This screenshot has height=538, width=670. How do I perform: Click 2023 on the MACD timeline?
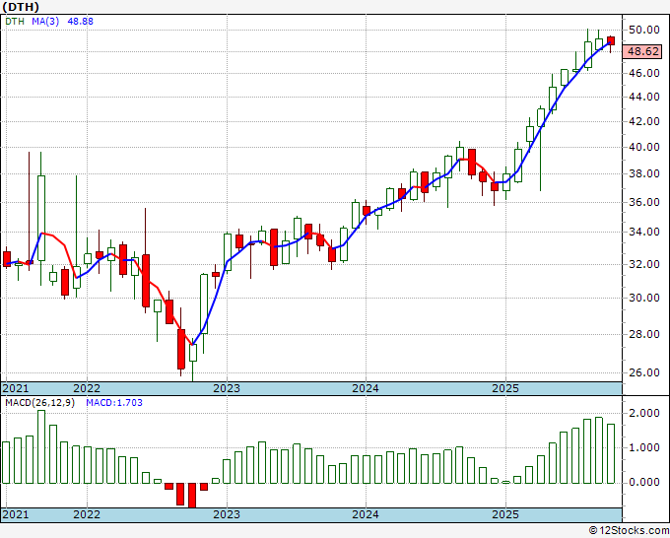click(227, 514)
